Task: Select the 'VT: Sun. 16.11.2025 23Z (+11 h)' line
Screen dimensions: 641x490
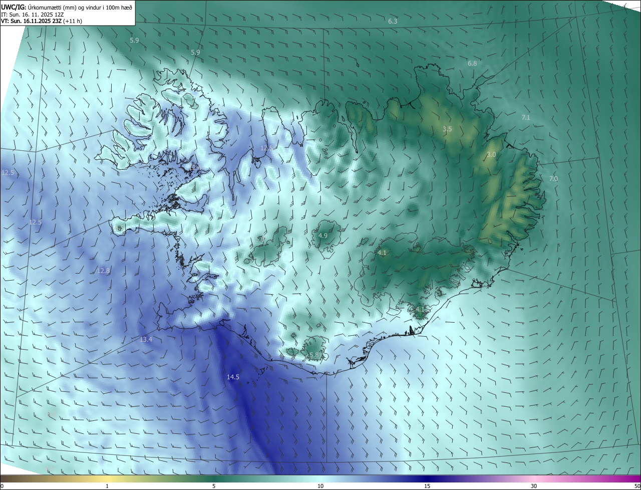Action: point(41,22)
